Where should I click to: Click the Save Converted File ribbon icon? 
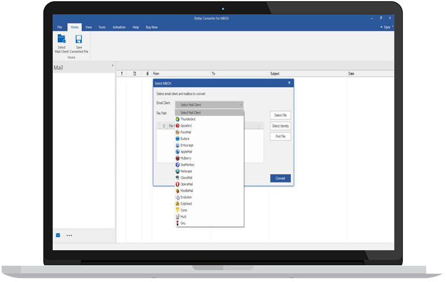[x=79, y=43]
